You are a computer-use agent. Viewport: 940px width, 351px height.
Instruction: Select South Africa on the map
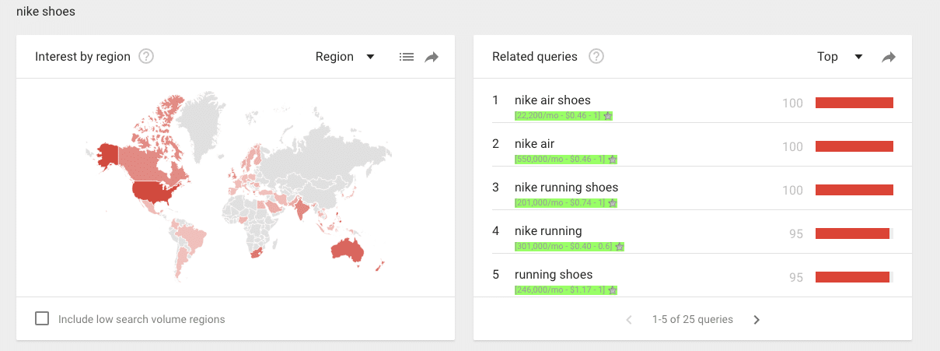(257, 252)
